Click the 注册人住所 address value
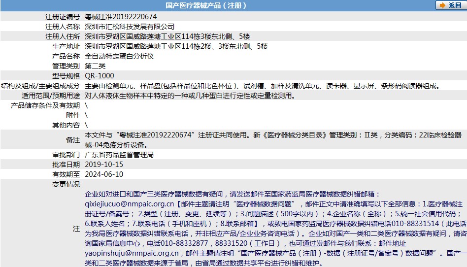 [167, 36]
